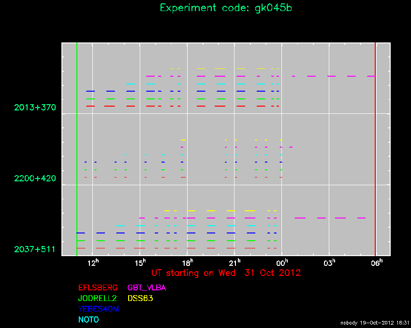Select the 15h time axis label
Image resolution: width=411 pixels, height=328 pixels.
point(140,262)
